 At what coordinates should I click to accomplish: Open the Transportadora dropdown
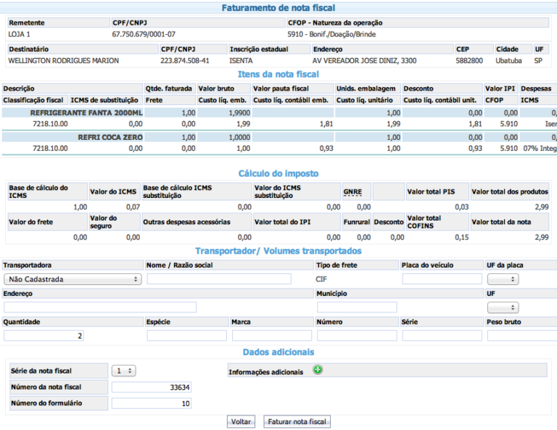pyautogui.click(x=73, y=279)
